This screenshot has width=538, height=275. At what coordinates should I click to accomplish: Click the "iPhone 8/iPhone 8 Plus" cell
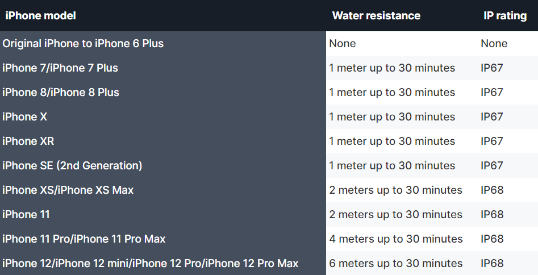[61, 93]
